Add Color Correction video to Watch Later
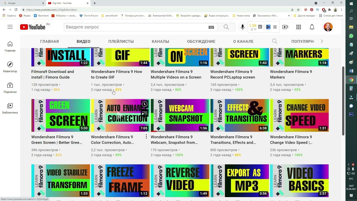 click(x=144, y=104)
